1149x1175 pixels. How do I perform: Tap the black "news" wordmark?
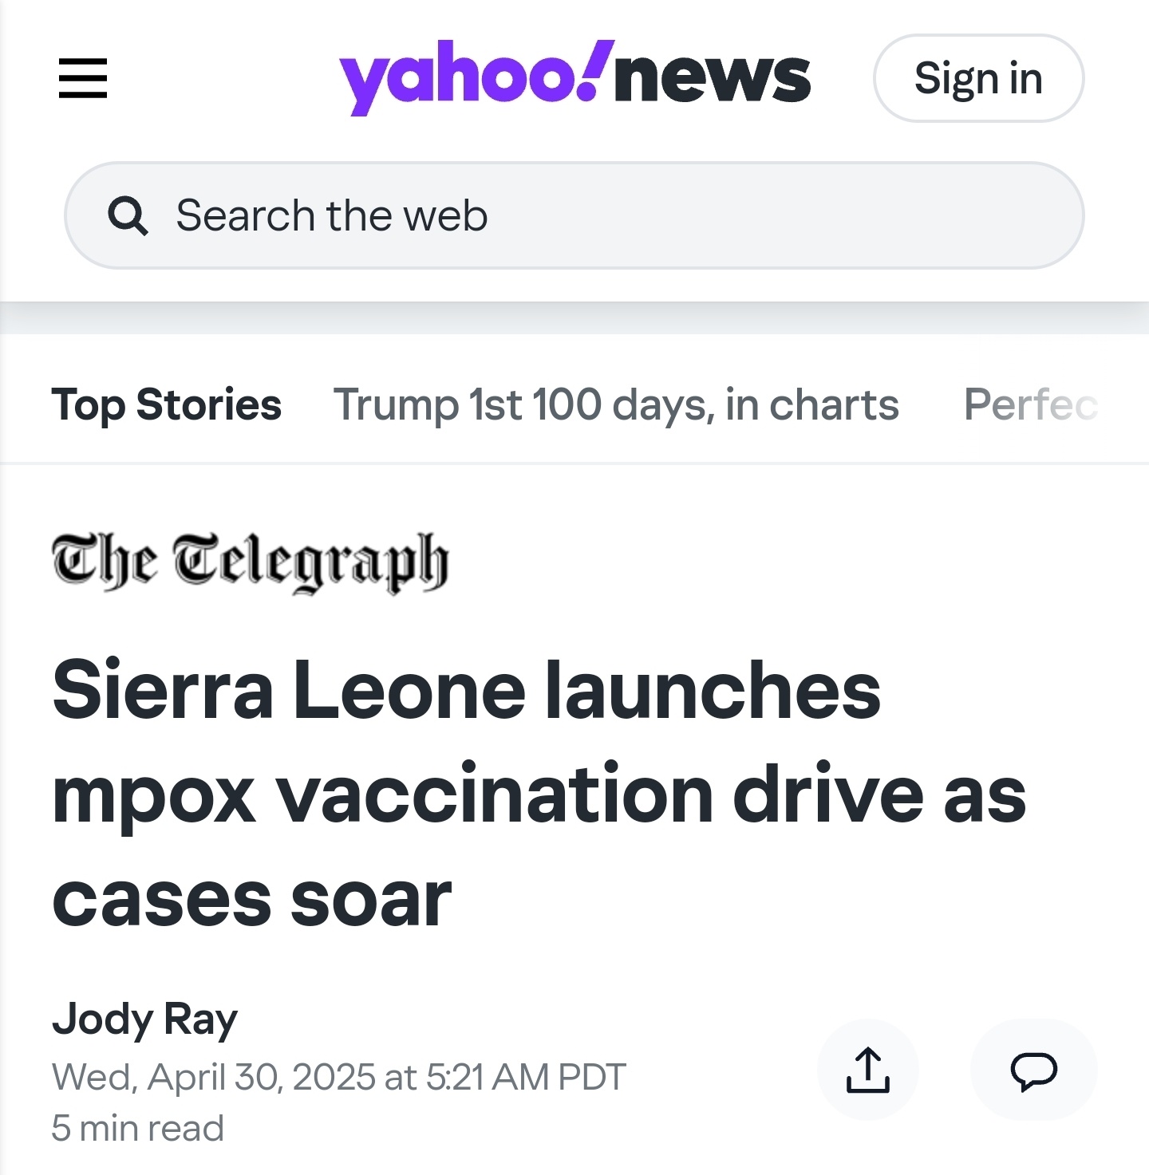point(713,78)
